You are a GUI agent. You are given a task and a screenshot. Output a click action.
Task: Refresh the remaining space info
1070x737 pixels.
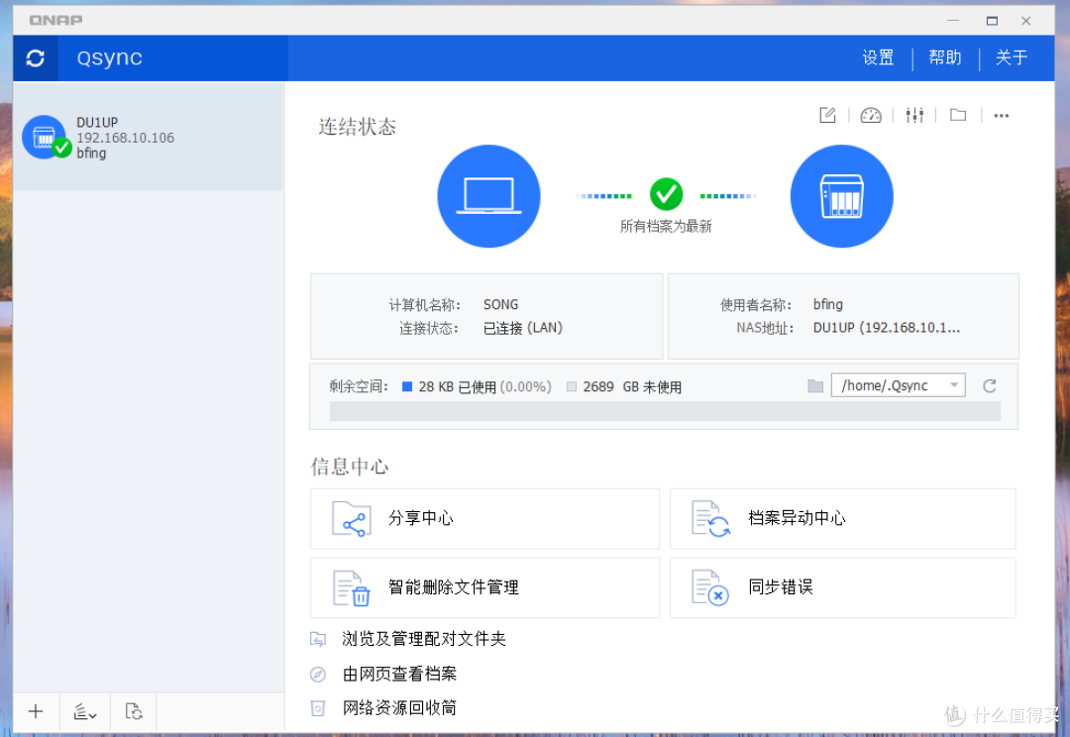point(990,386)
